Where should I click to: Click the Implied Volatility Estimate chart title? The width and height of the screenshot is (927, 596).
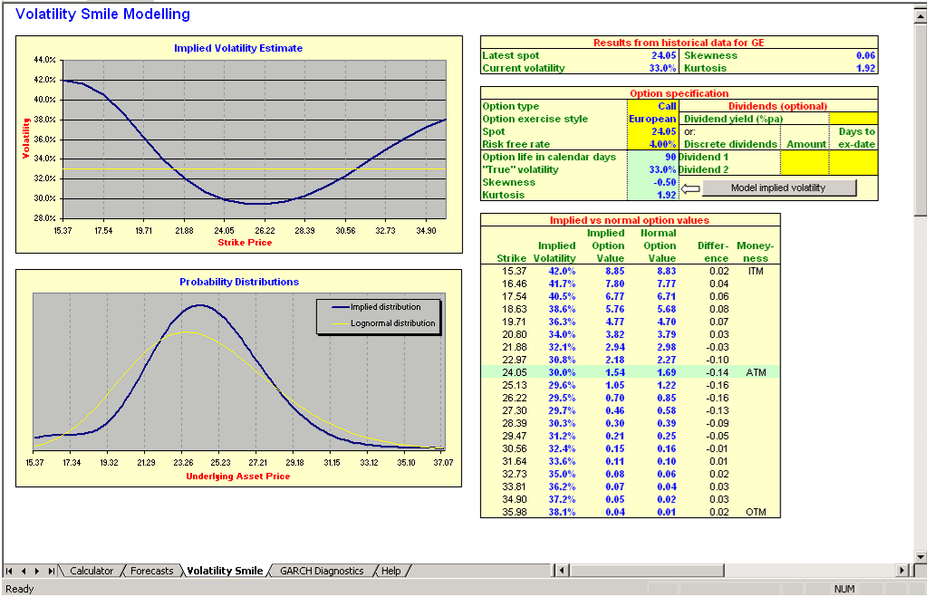[x=238, y=48]
